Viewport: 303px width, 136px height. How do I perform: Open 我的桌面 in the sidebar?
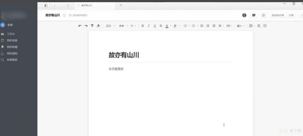pyautogui.click(x=12, y=40)
